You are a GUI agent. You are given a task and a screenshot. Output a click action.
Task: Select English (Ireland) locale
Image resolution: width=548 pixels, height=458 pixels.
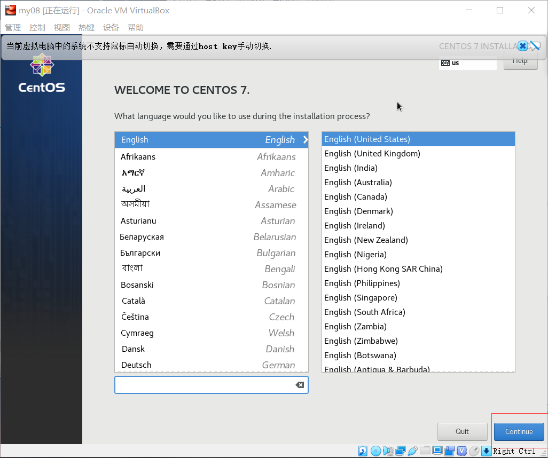click(x=418, y=226)
